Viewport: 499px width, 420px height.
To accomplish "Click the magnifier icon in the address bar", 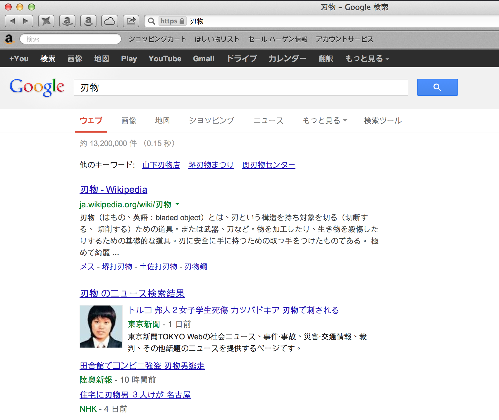I will (152, 21).
